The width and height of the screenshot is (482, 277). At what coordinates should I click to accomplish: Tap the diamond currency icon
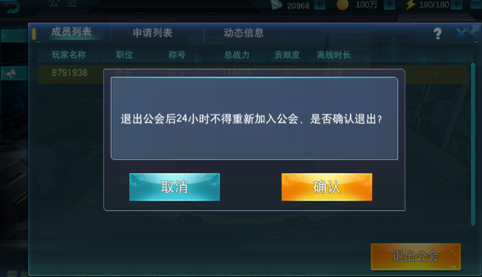277,4
